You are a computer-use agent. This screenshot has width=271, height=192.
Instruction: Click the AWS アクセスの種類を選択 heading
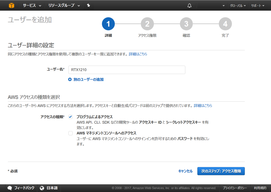[x=34, y=97]
